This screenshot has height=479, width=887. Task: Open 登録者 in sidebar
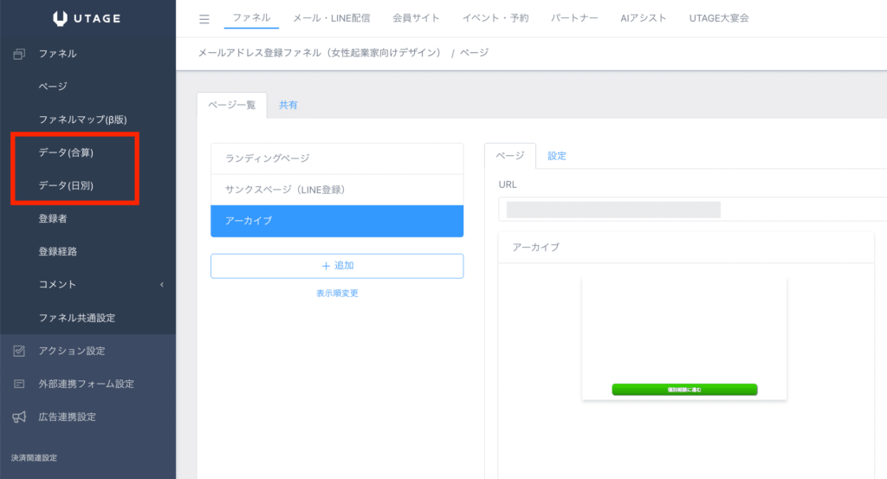53,218
